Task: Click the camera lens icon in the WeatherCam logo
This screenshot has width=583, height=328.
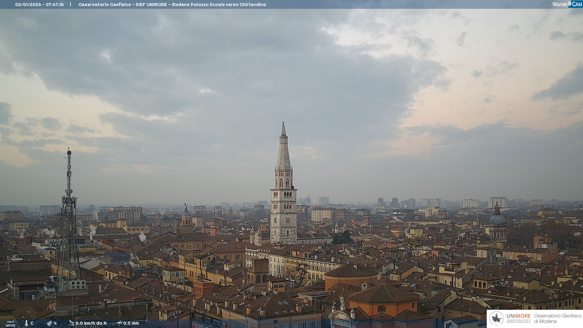Action: (x=570, y=4)
